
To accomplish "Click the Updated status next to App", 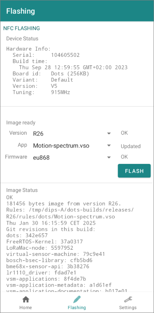I will tap(130, 146).
